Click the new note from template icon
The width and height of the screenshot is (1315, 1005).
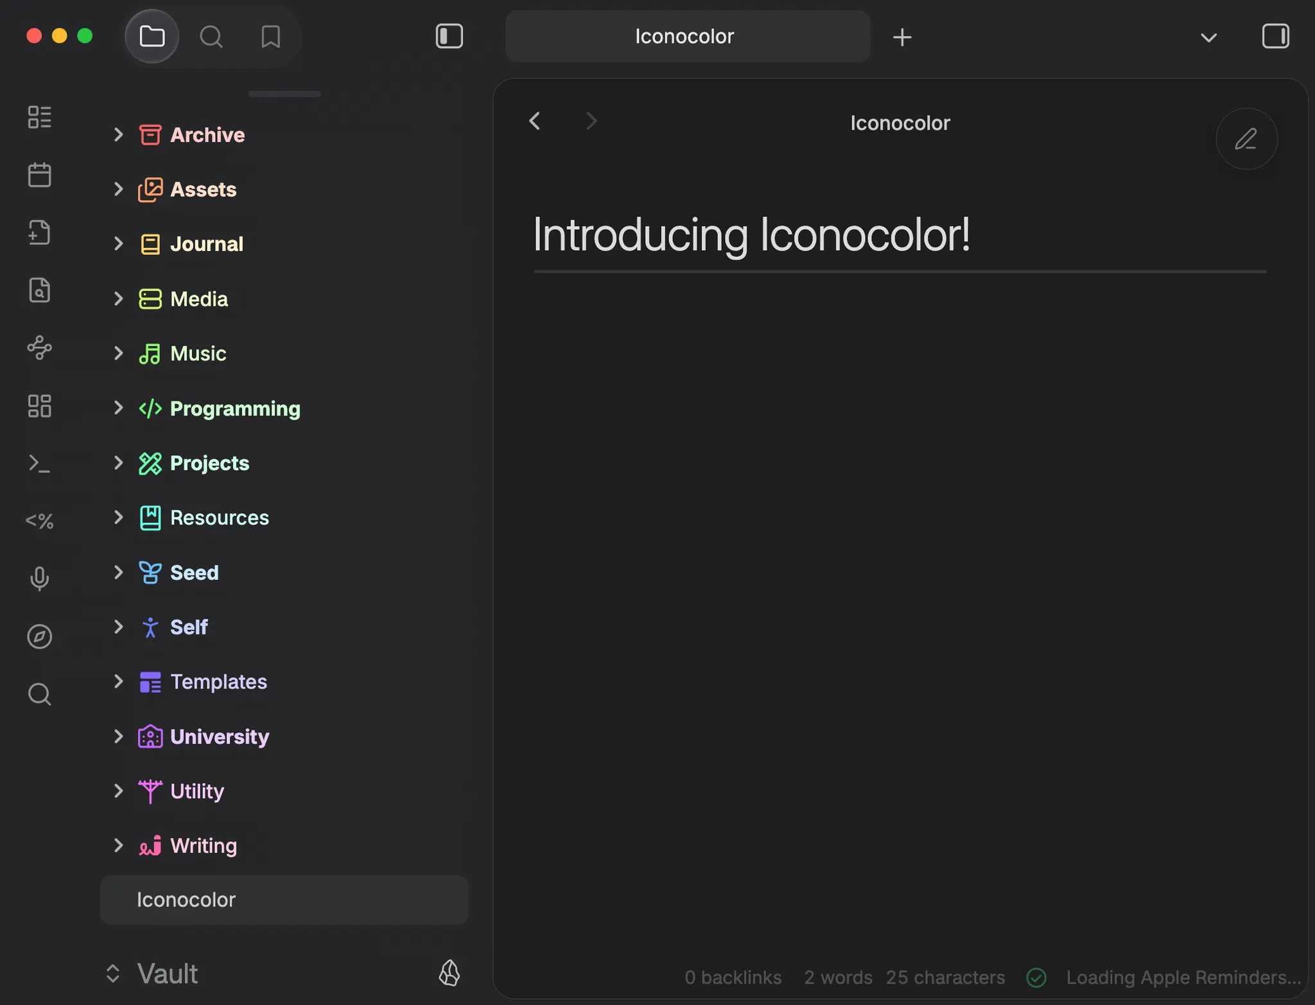click(x=40, y=232)
